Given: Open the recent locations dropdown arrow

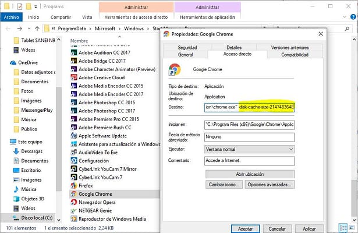Looking at the screenshot, I should click(29, 29).
